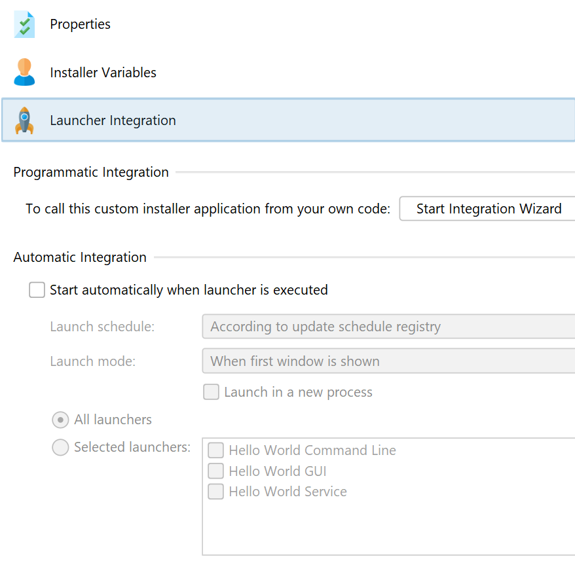Switch to Installer Variables section
This screenshot has width=575, height=582.
click(x=103, y=73)
